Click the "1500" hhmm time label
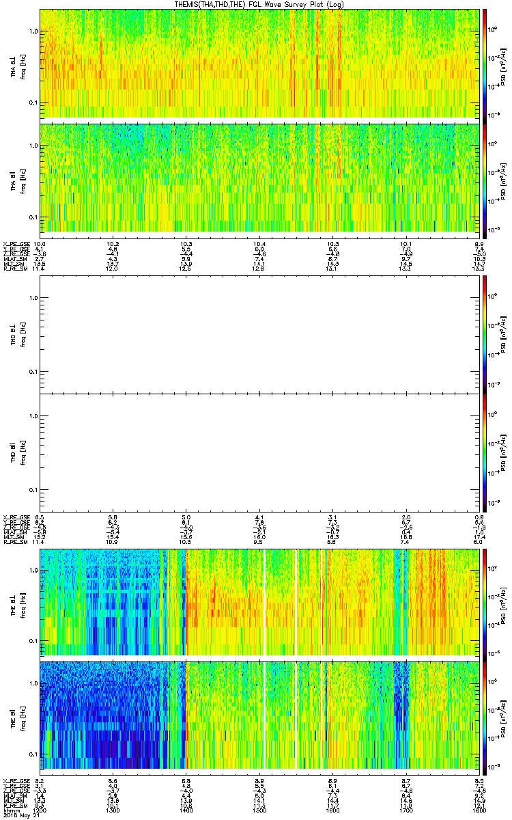This screenshot has height=820, width=512. (259, 810)
